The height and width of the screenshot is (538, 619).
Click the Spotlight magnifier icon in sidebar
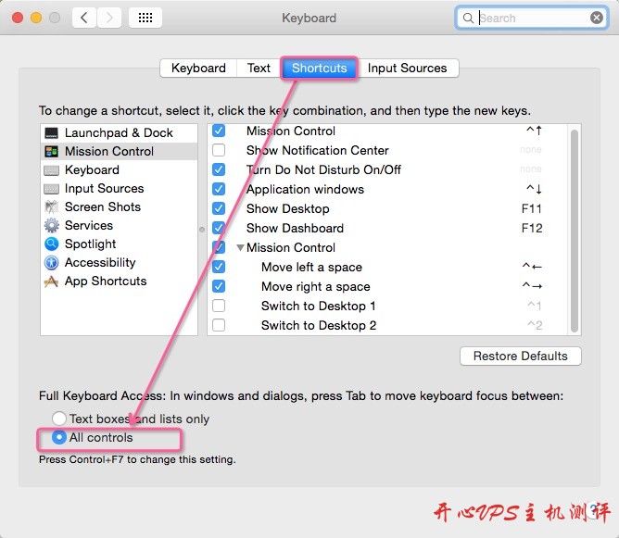[x=51, y=244]
